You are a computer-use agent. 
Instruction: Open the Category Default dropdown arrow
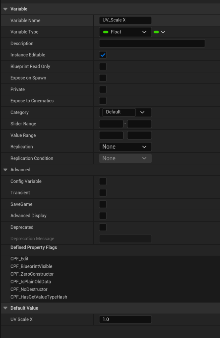(x=142, y=112)
